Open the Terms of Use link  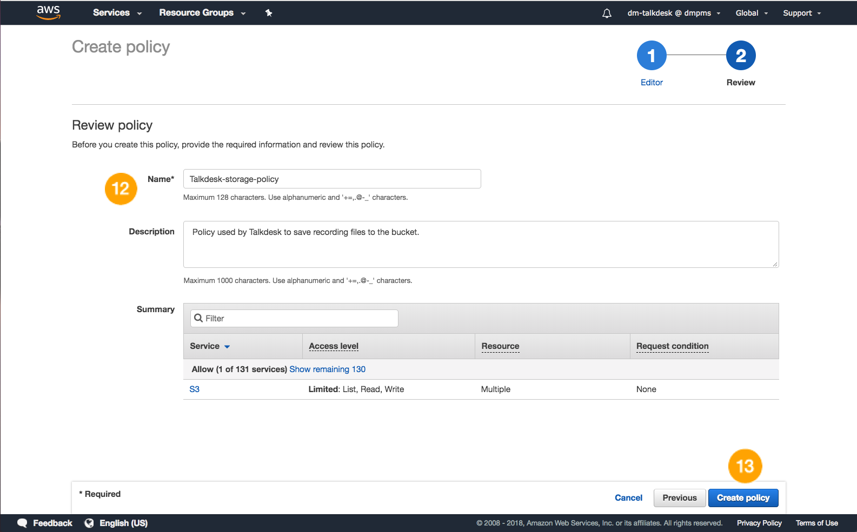(x=816, y=523)
